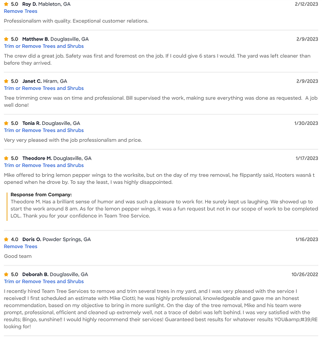Open Trim or Remove Trees link under Theodore M.
This screenshot has height=340, width=322.
coord(44,165)
